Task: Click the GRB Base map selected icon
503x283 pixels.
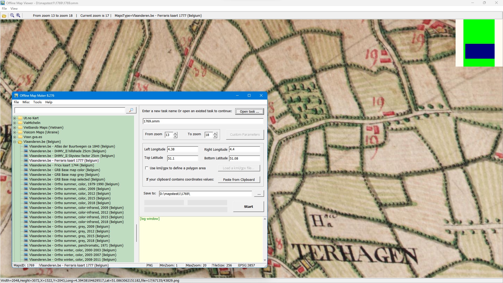Action: [26, 179]
